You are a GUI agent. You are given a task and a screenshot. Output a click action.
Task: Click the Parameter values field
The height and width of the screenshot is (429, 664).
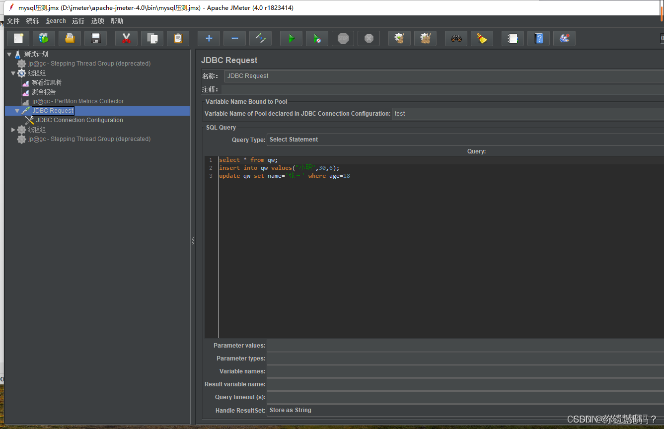465,346
